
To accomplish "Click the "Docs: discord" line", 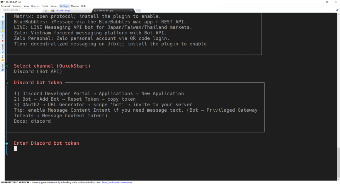I will [32, 121].
